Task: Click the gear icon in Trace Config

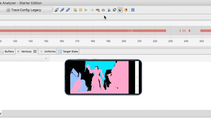Action: click(8, 10)
